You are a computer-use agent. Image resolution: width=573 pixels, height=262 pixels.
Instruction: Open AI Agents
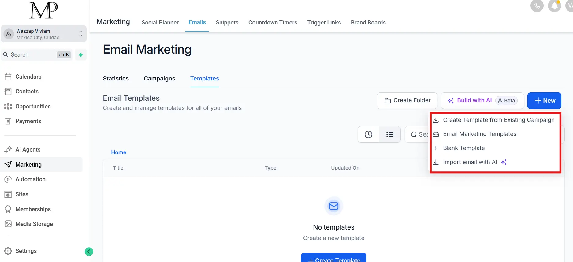(28, 149)
